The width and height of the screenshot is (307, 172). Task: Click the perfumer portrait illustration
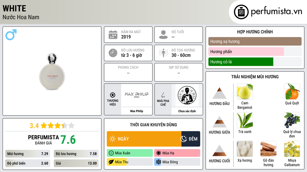(187, 95)
